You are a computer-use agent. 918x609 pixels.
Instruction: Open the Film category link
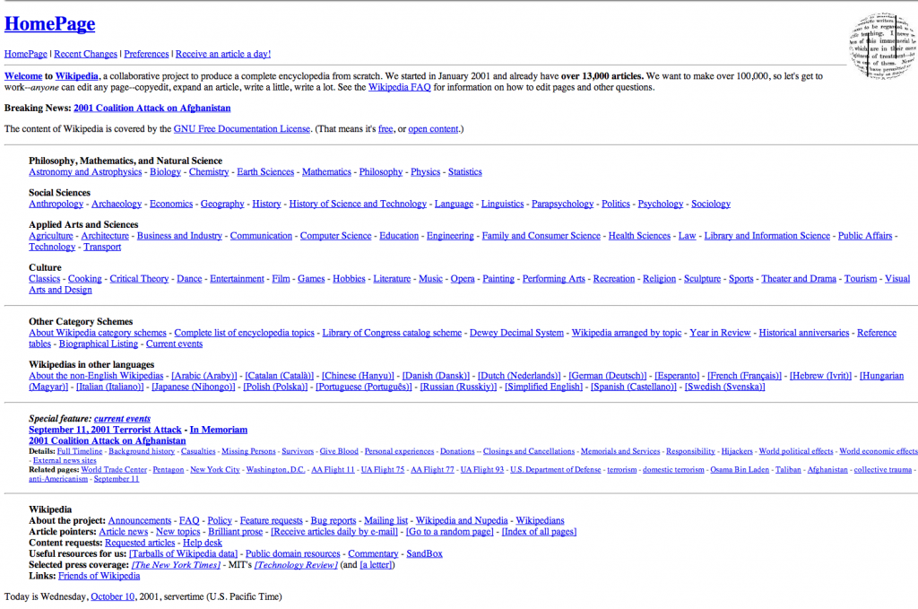[281, 279]
